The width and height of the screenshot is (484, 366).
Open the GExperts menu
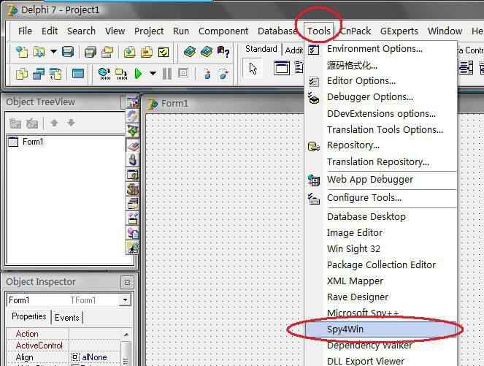click(x=399, y=31)
